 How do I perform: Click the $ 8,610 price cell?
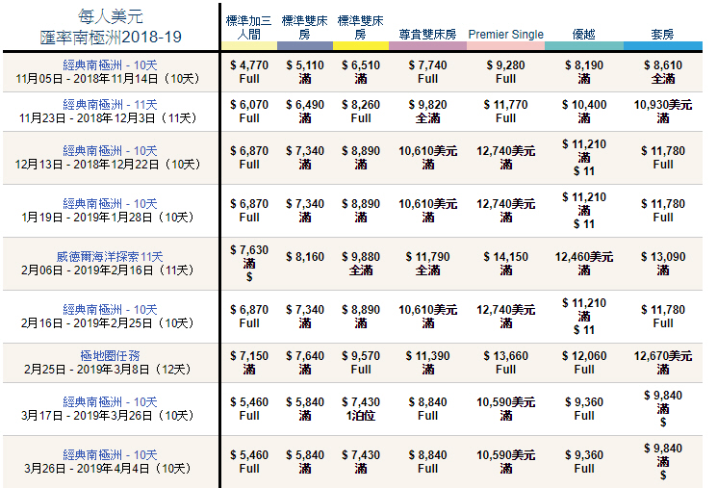point(663,65)
